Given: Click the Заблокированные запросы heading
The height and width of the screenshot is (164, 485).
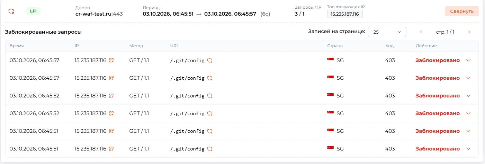Looking at the screenshot, I should (x=43, y=32).
